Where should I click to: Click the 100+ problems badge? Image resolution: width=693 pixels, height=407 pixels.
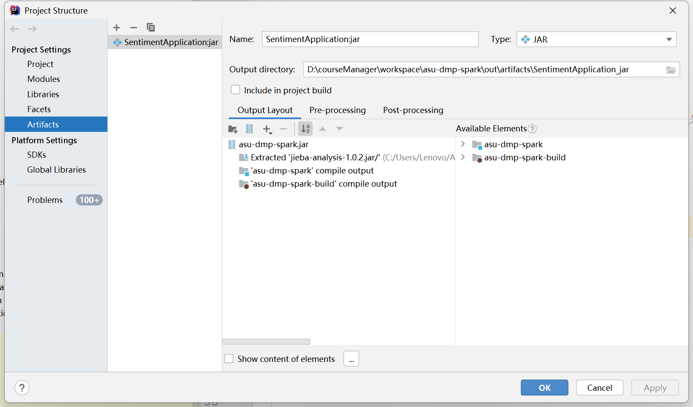89,200
